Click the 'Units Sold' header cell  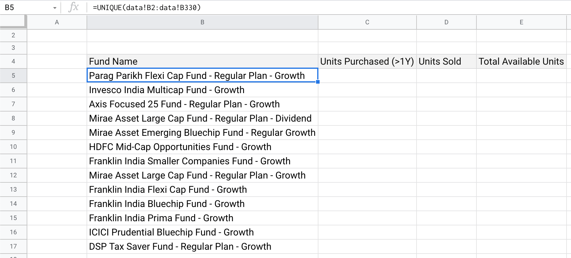[446, 61]
